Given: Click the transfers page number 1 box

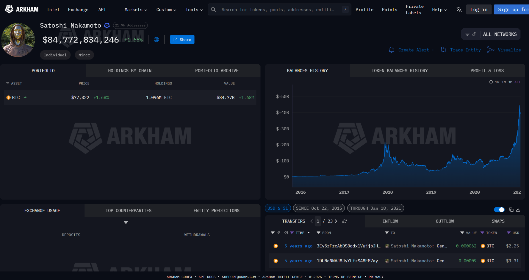Looking at the screenshot, I should click(x=318, y=221).
